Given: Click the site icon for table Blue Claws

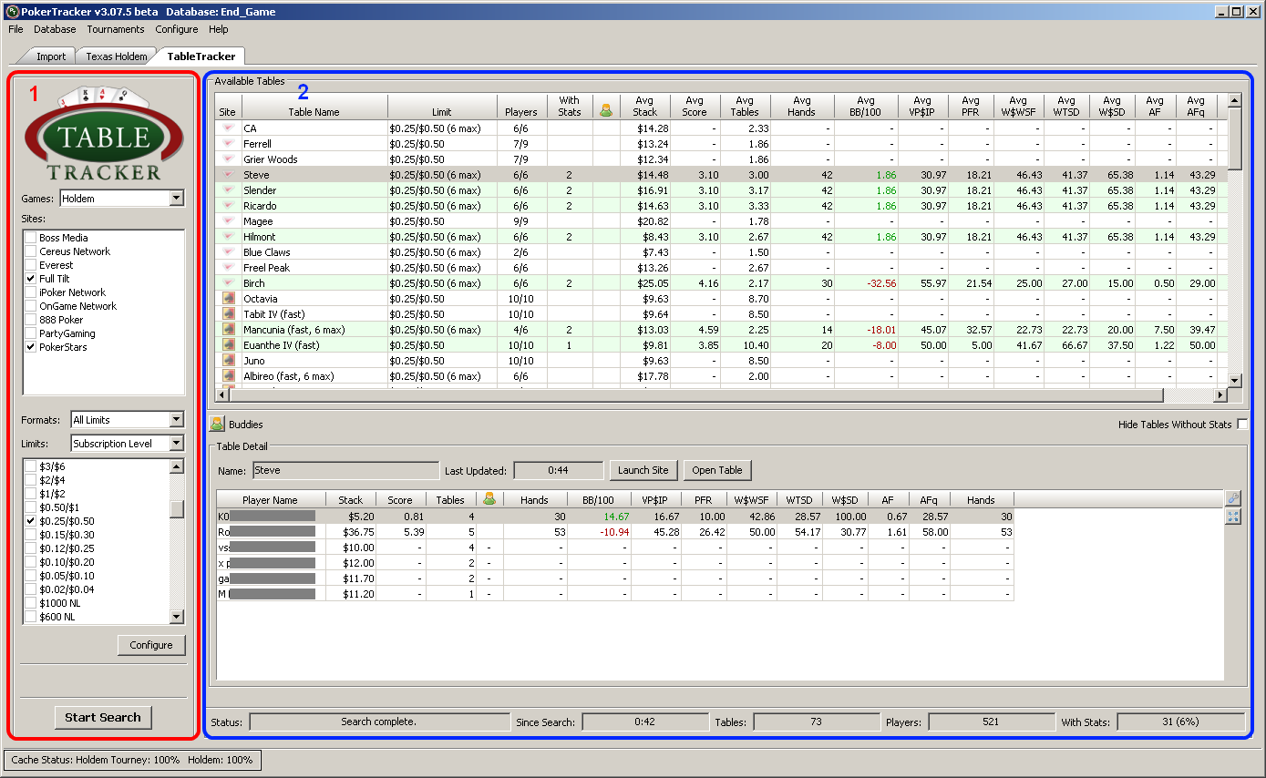Looking at the screenshot, I should tap(229, 252).
